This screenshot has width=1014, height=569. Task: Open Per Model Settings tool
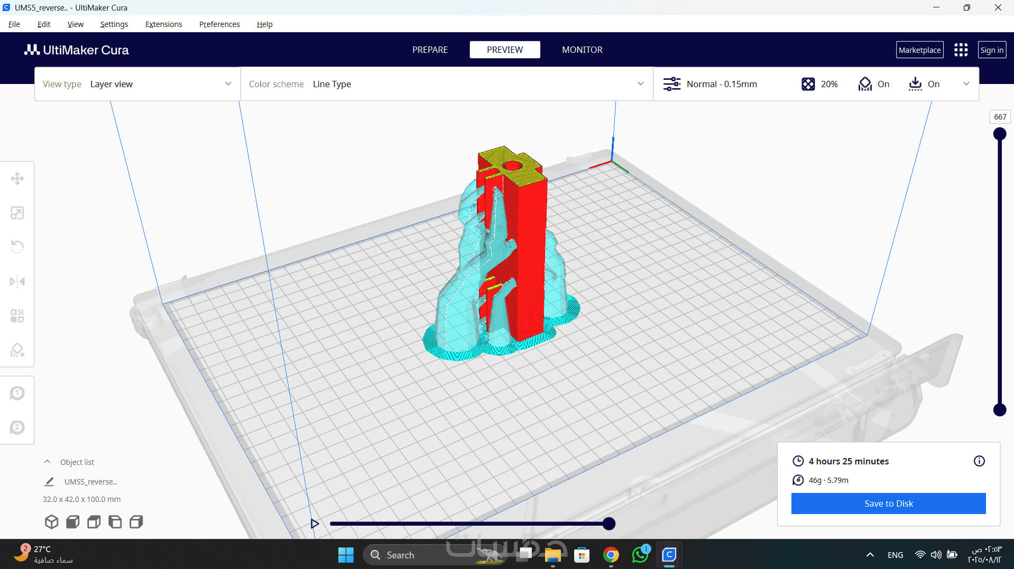point(17,316)
